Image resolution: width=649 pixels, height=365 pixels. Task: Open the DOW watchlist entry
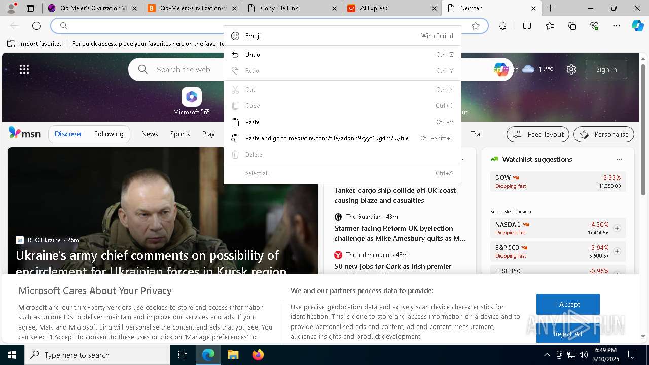[x=558, y=181]
